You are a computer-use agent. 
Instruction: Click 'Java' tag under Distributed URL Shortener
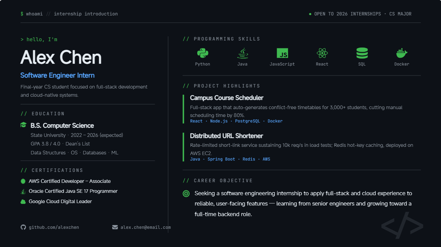pos(195,159)
